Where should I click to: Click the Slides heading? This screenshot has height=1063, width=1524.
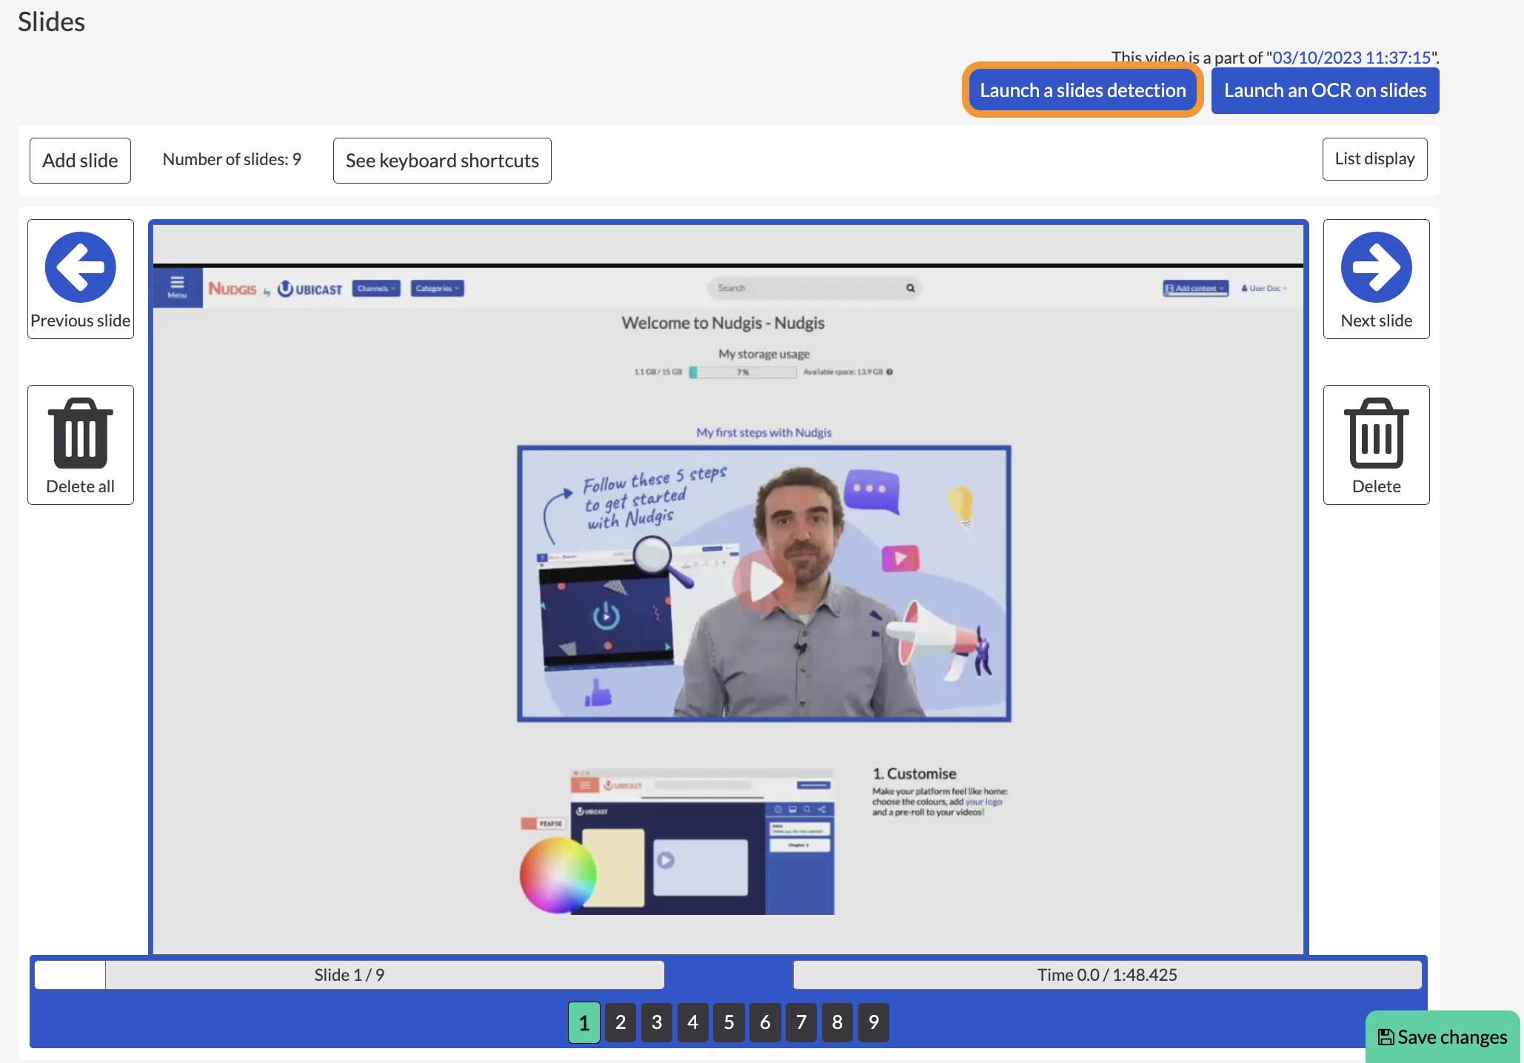pyautogui.click(x=51, y=21)
